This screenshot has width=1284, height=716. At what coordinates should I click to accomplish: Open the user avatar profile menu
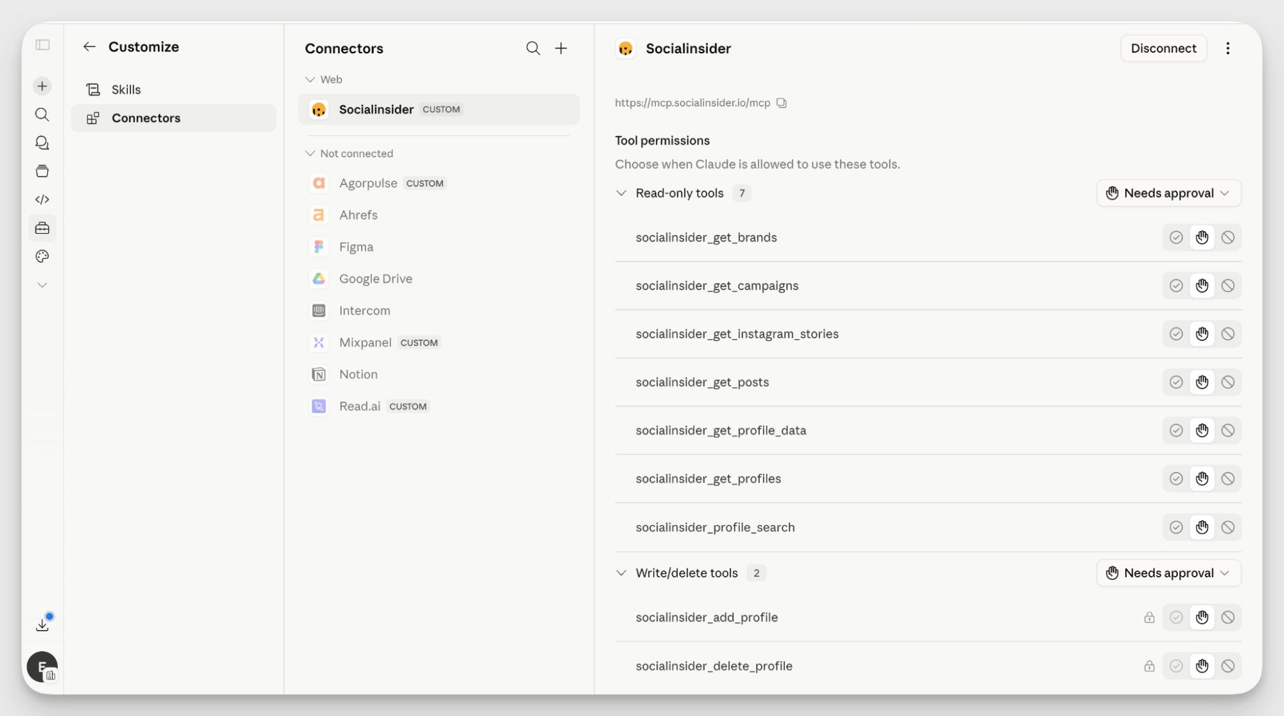(x=42, y=667)
